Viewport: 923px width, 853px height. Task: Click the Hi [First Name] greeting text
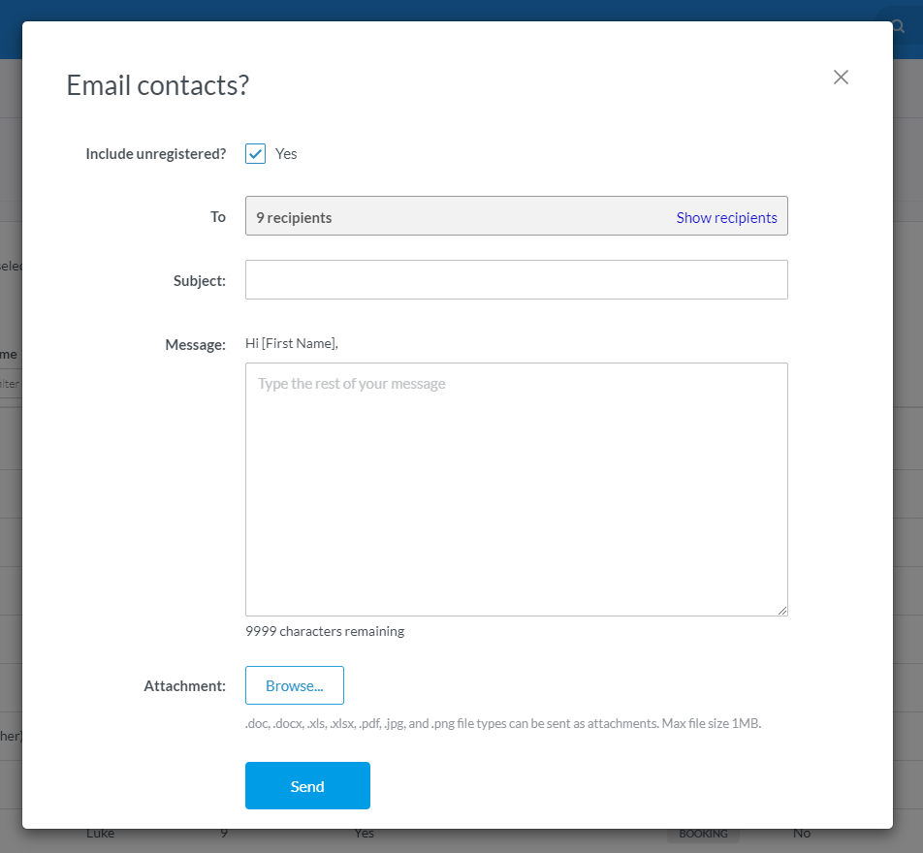292,343
